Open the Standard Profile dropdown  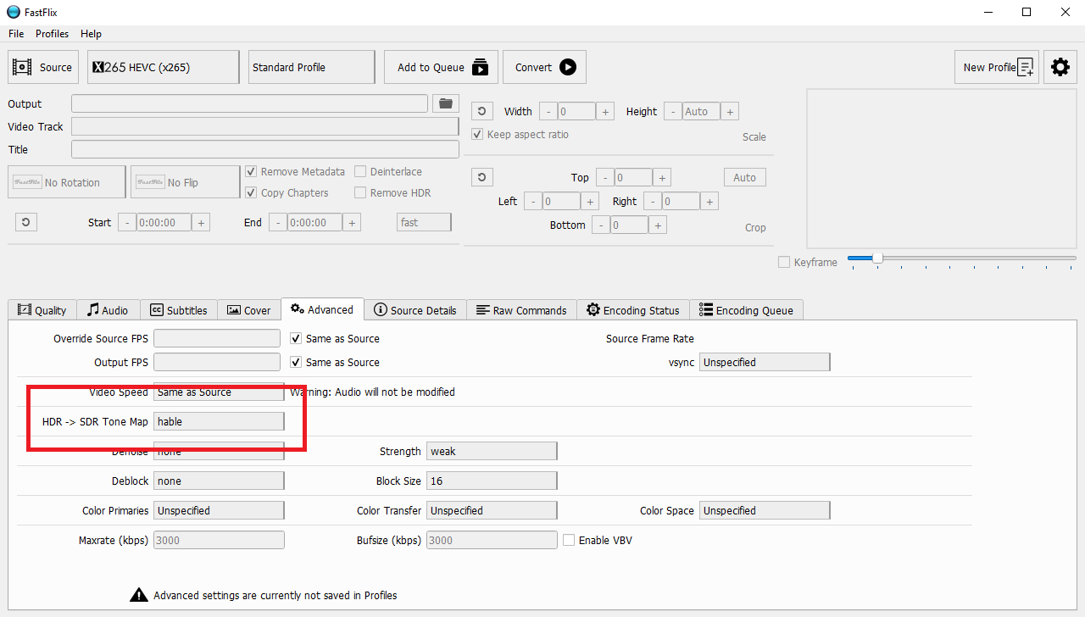pyautogui.click(x=312, y=67)
